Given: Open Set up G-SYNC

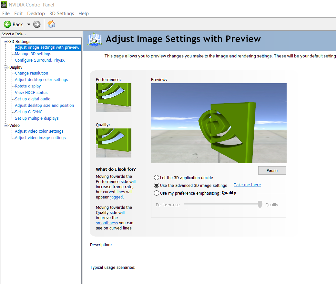Looking at the screenshot, I should [29, 112].
